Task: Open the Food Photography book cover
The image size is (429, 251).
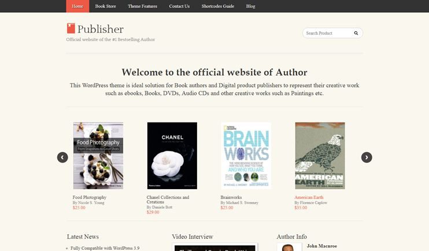Action: click(x=98, y=156)
